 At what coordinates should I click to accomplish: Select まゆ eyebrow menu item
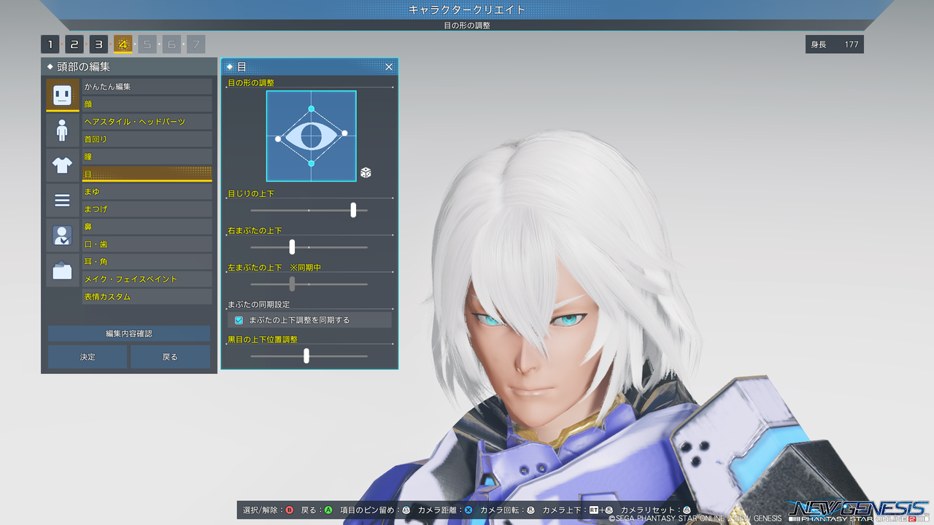point(147,192)
